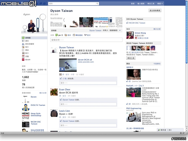Open www.youtube.com link under video title
188x141 pixels.
click(86, 62)
